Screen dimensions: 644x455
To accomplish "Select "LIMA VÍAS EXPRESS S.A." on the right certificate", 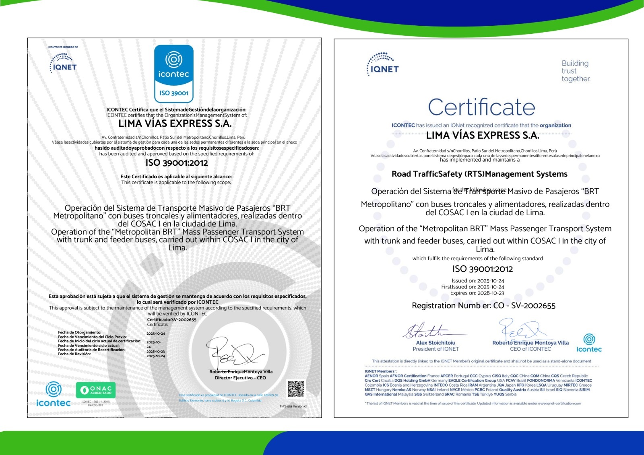I will point(483,135).
